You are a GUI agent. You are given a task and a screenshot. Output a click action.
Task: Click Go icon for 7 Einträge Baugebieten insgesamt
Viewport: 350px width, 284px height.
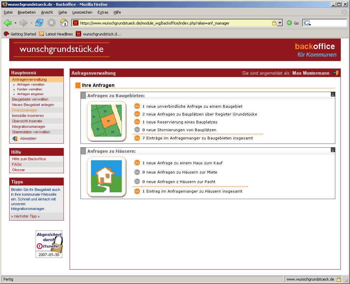coord(137,138)
